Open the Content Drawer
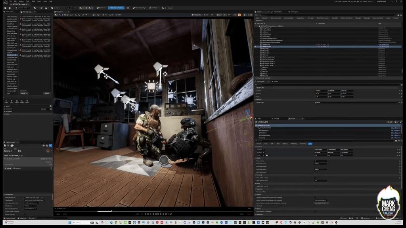Screen dimensions: 406x228 10,218
